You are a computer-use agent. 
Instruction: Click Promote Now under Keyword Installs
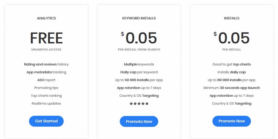(x=139, y=121)
